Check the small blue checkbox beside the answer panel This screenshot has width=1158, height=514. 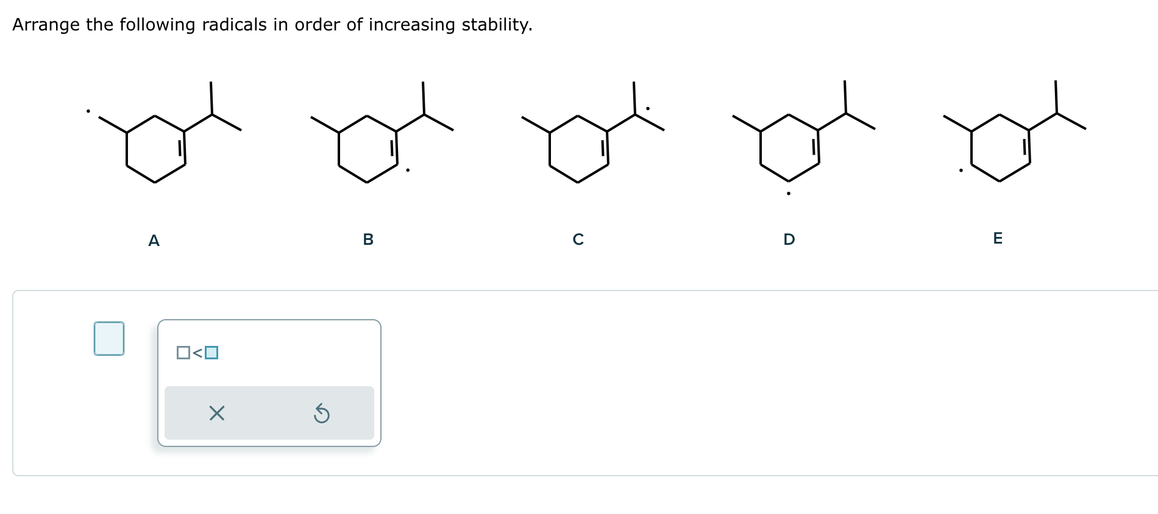(108, 338)
